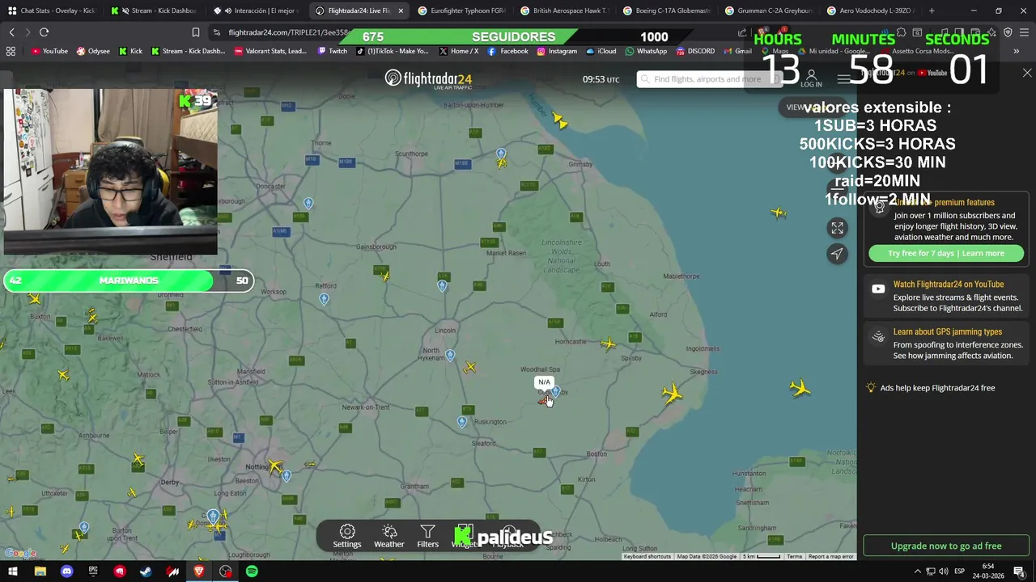Open the Twitch bookmark
The image size is (1036, 582).
tap(333, 51)
